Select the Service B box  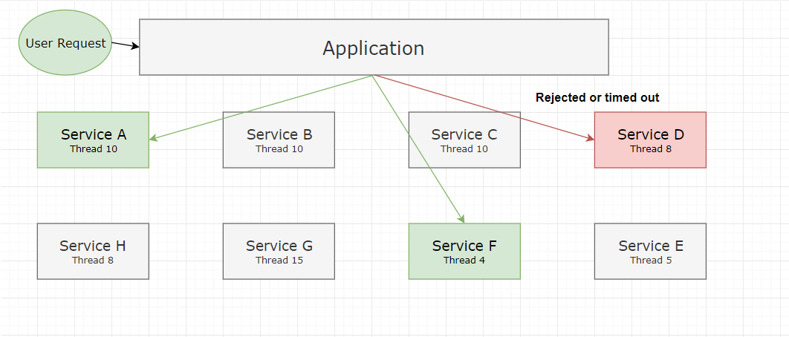point(279,140)
